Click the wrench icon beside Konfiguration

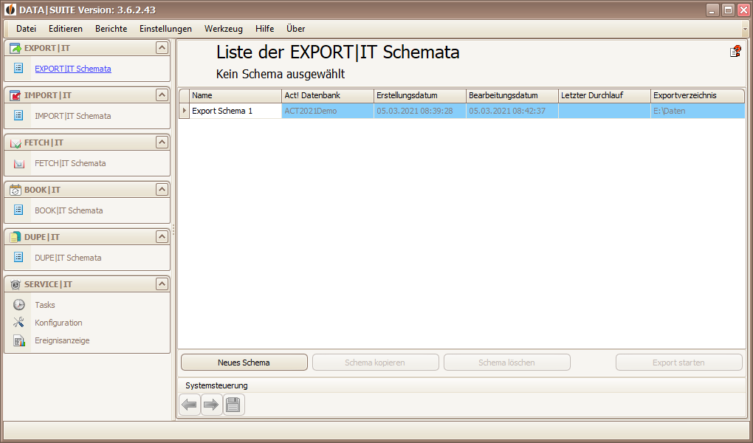(18, 323)
